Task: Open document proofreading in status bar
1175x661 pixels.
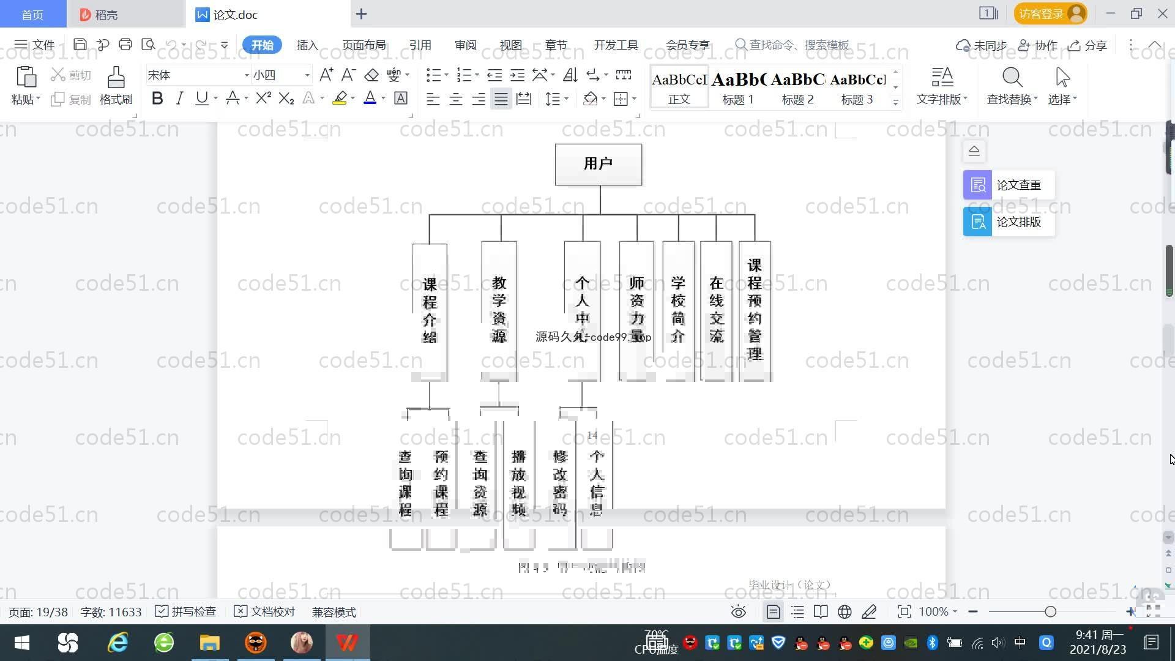Action: click(265, 612)
